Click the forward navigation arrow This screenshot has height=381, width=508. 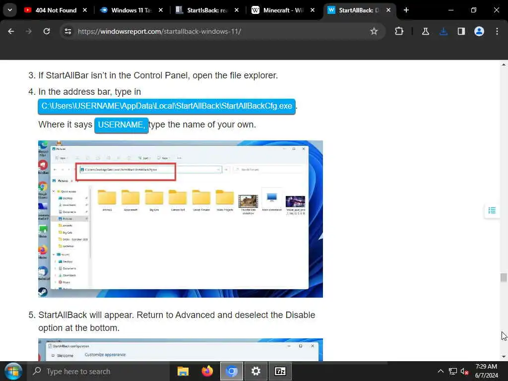click(29, 31)
